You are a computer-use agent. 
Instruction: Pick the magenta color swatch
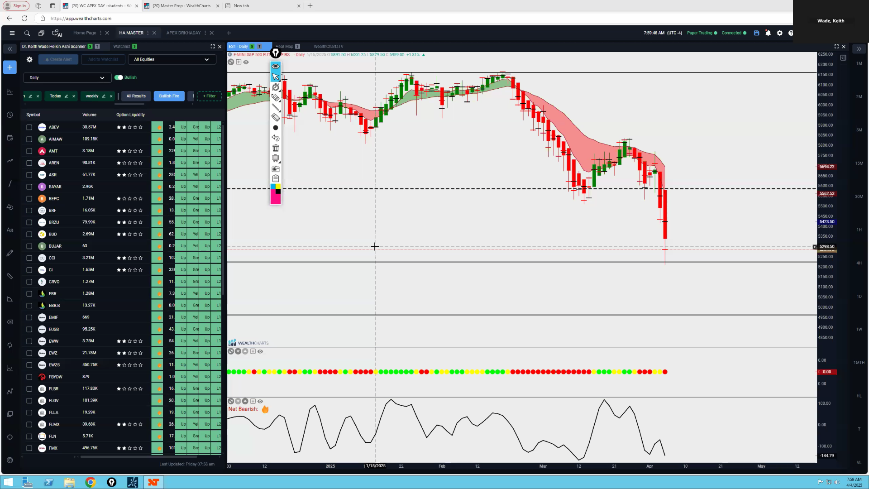(276, 199)
